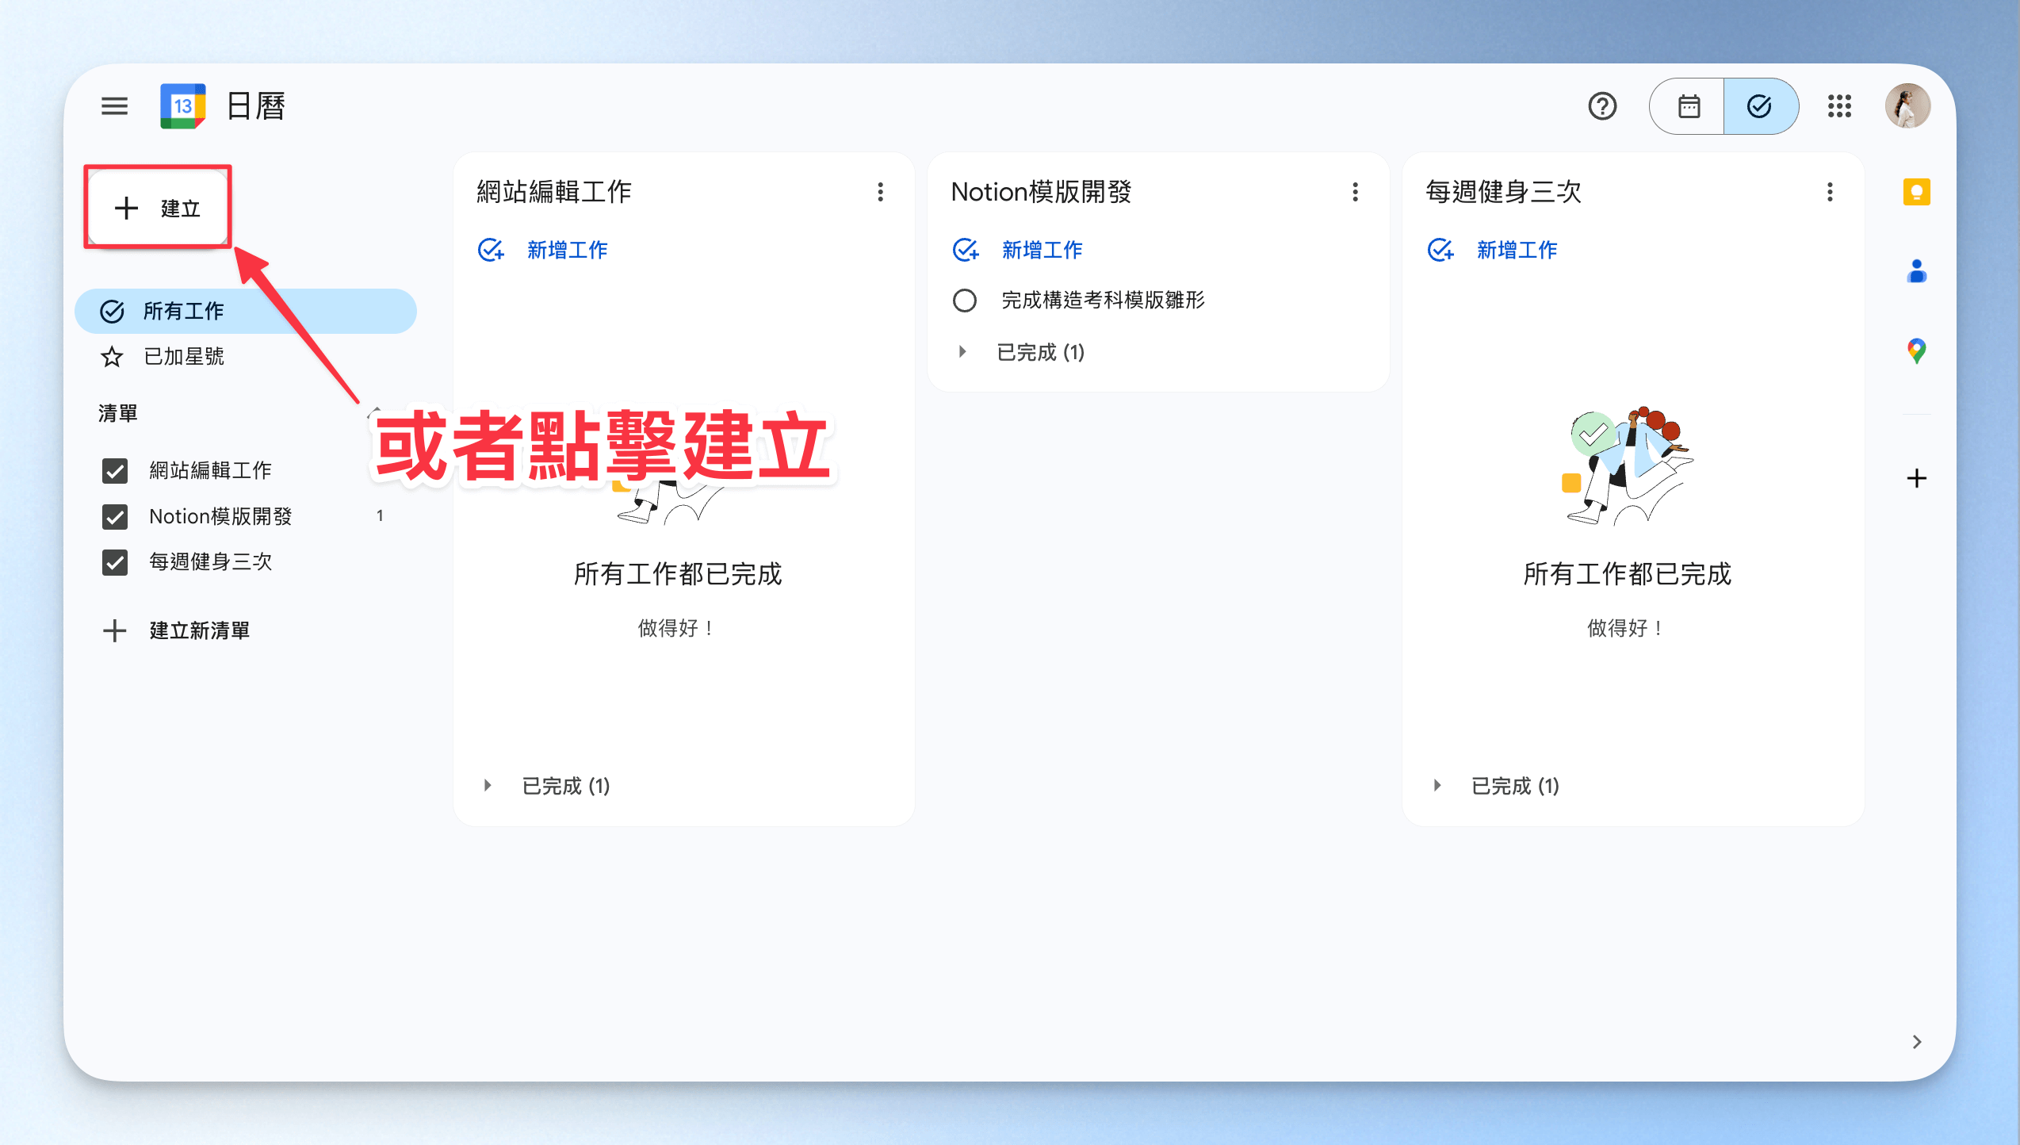Select 所有工作 in the sidebar

click(184, 311)
